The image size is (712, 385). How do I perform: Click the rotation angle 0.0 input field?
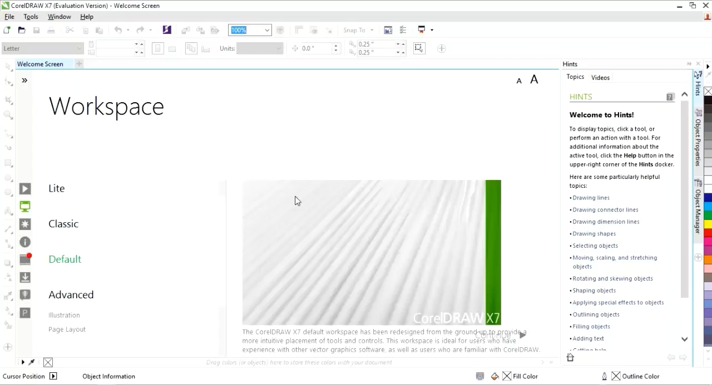pyautogui.click(x=316, y=48)
